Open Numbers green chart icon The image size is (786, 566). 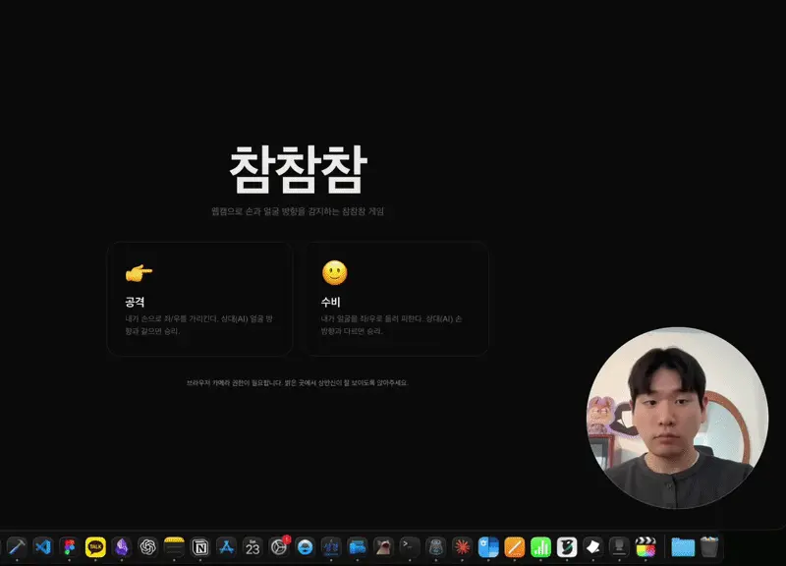point(540,547)
